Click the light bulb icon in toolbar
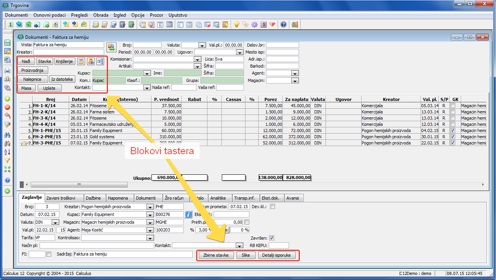Screen dimensions: 496x280 click(236, 24)
